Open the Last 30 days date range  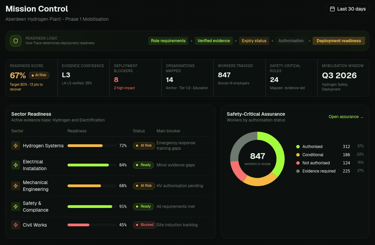point(347,9)
